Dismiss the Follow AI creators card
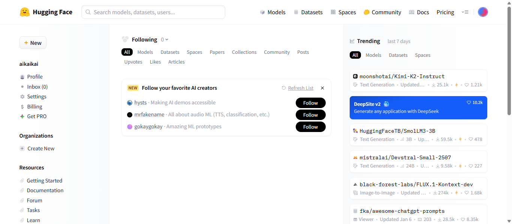Screen dimensions: 512x224 (322, 88)
